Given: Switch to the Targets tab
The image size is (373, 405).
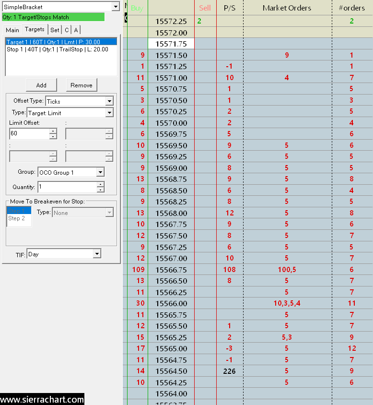Looking at the screenshot, I should 35,29.
